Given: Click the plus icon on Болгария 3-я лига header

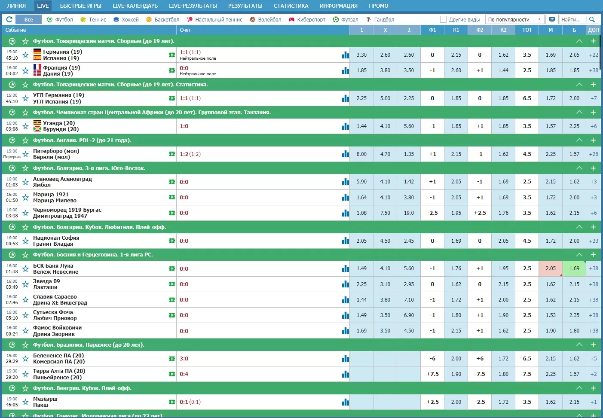Looking at the screenshot, I should [x=593, y=168].
